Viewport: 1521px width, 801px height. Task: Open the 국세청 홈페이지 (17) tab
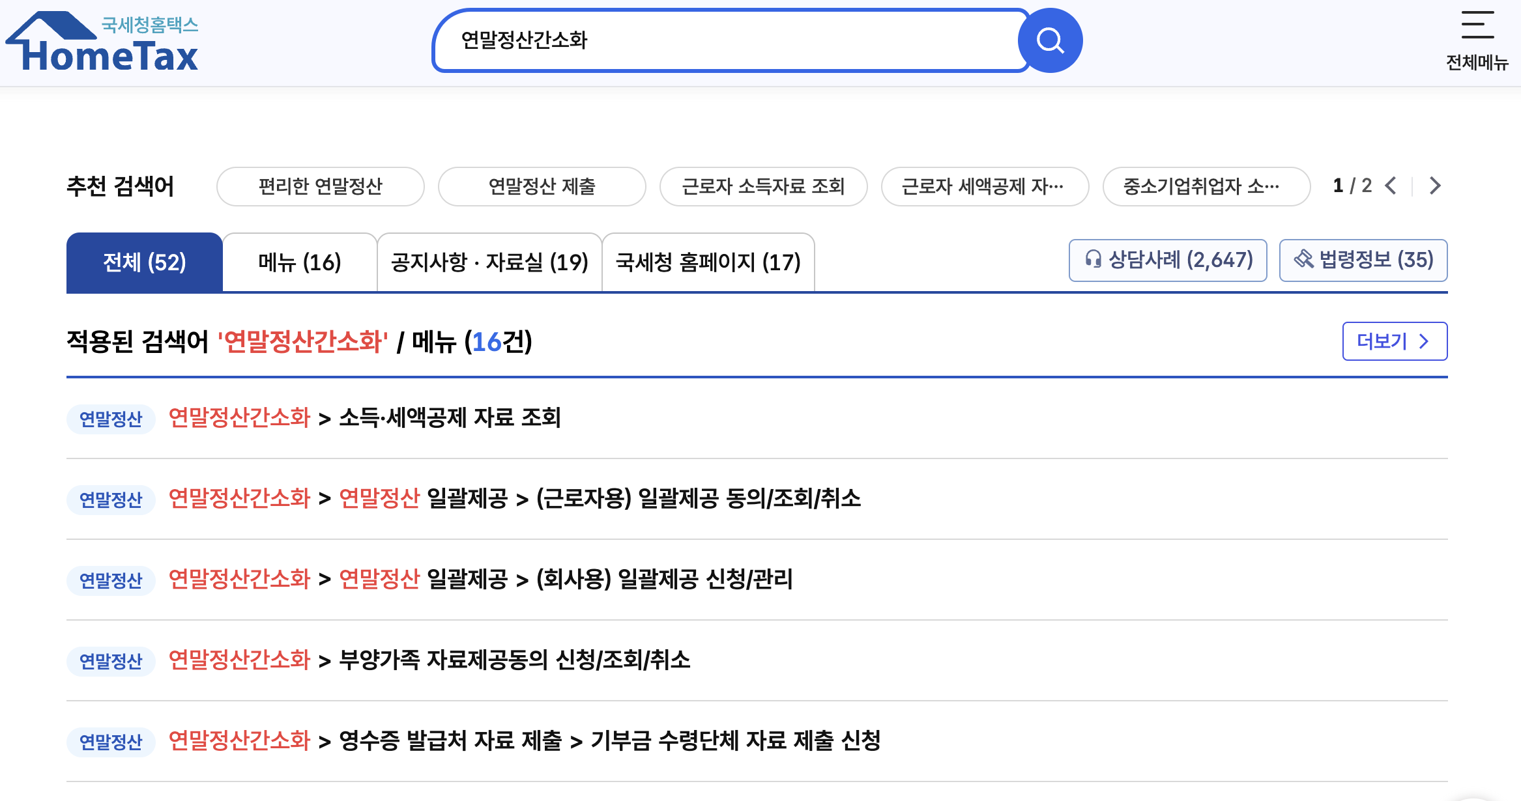(x=708, y=262)
